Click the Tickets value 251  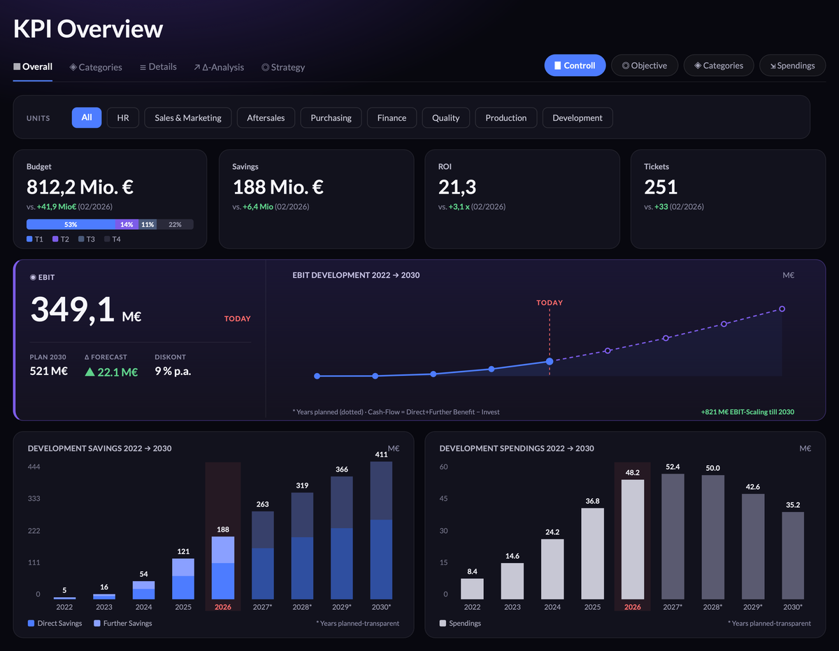661,187
